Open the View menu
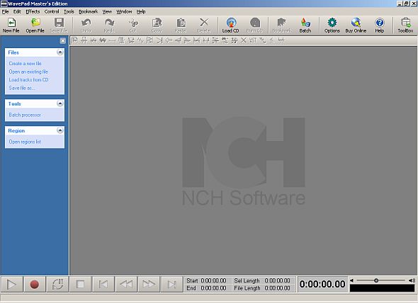 [107, 11]
